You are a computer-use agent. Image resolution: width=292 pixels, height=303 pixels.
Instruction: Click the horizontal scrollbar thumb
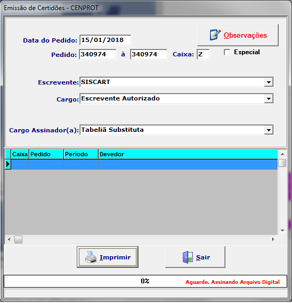(19, 240)
